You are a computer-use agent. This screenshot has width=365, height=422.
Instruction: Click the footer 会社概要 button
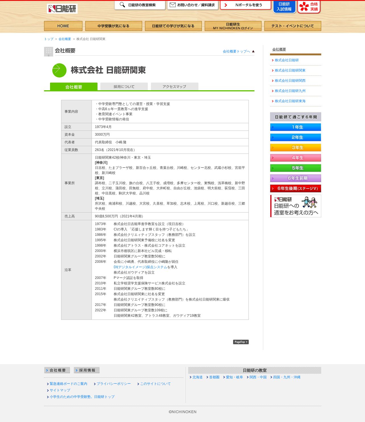click(57, 370)
